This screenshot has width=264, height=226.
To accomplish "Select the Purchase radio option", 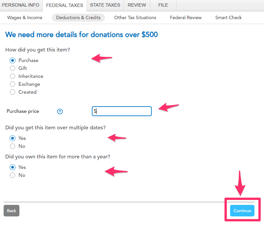I will (x=13, y=60).
